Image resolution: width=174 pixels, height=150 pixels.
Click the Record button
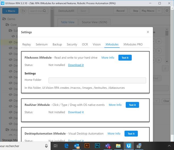click(120, 11)
